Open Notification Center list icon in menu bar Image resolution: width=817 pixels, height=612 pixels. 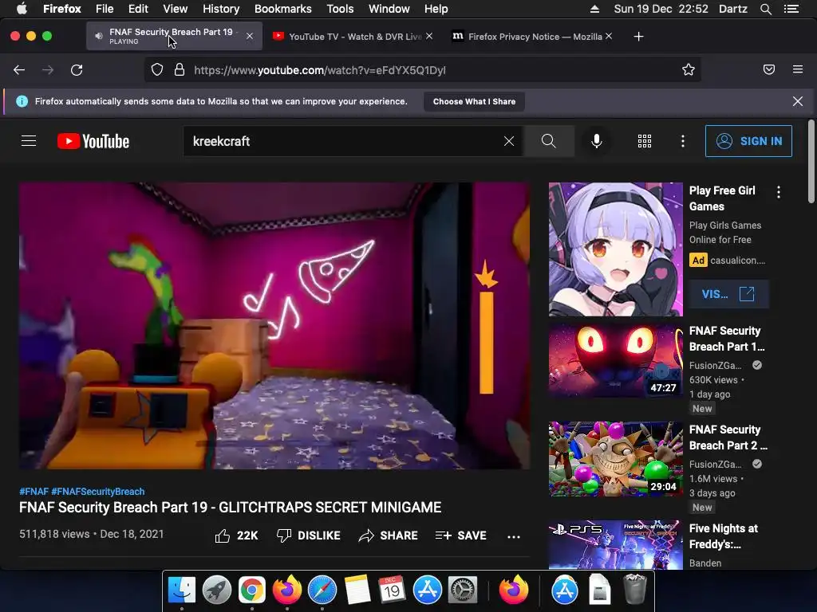pos(791,9)
